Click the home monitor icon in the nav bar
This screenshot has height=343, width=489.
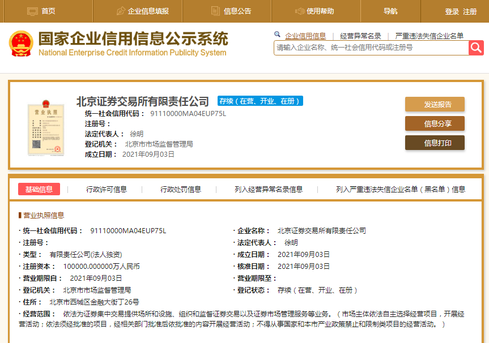[32, 11]
